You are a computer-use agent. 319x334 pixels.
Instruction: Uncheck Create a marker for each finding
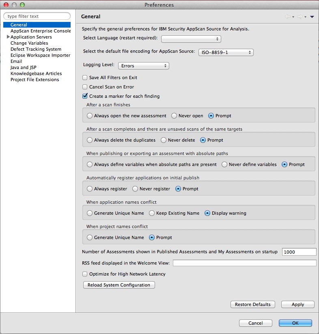[85, 96]
